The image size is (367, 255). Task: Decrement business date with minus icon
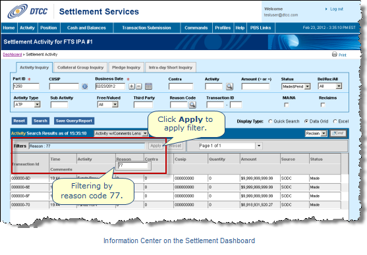coord(139,86)
